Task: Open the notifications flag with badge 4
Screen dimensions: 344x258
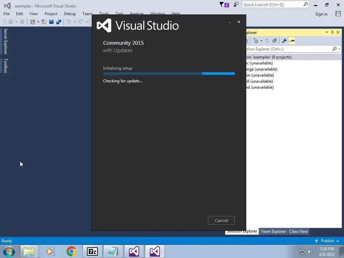Action: coord(224,5)
